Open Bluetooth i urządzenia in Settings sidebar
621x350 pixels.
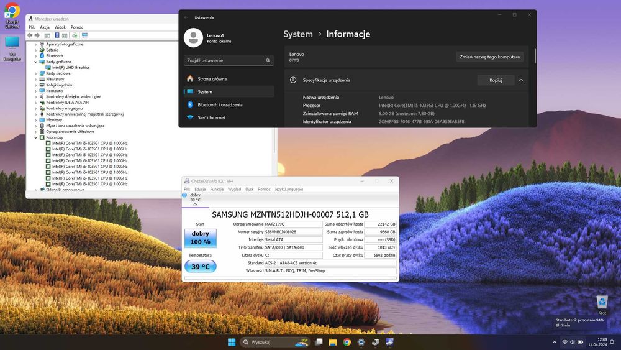229,104
